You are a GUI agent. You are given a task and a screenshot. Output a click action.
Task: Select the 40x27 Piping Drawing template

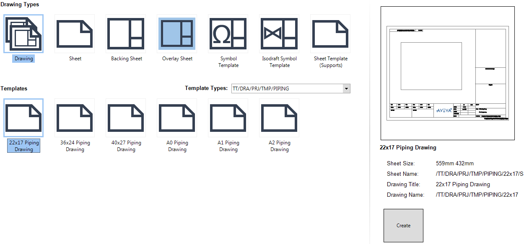point(126,118)
